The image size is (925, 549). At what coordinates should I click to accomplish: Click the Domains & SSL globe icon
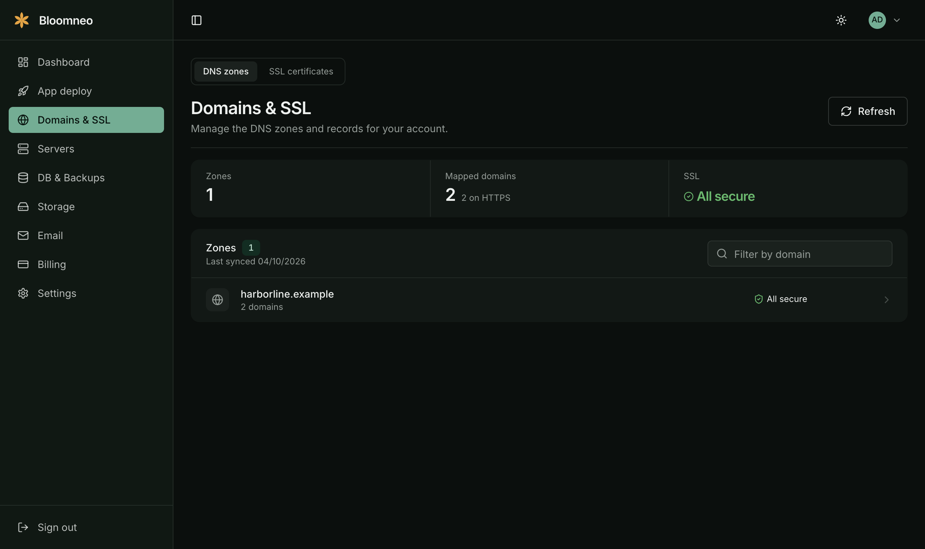[23, 120]
